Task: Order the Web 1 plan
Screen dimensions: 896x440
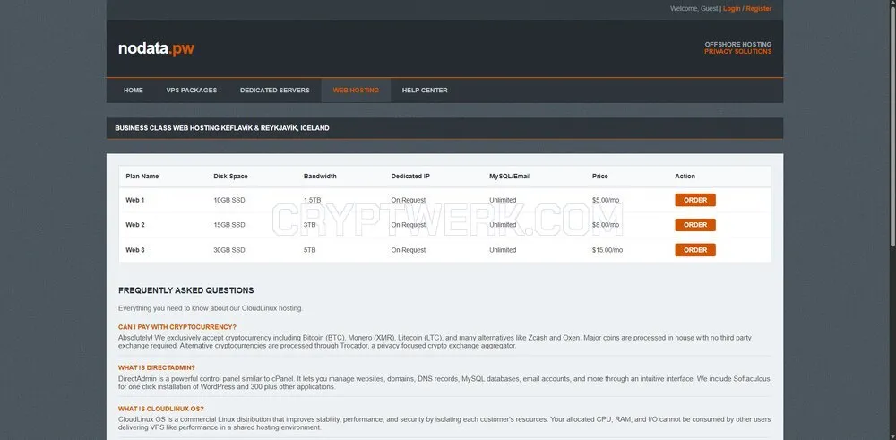Action: click(x=695, y=200)
